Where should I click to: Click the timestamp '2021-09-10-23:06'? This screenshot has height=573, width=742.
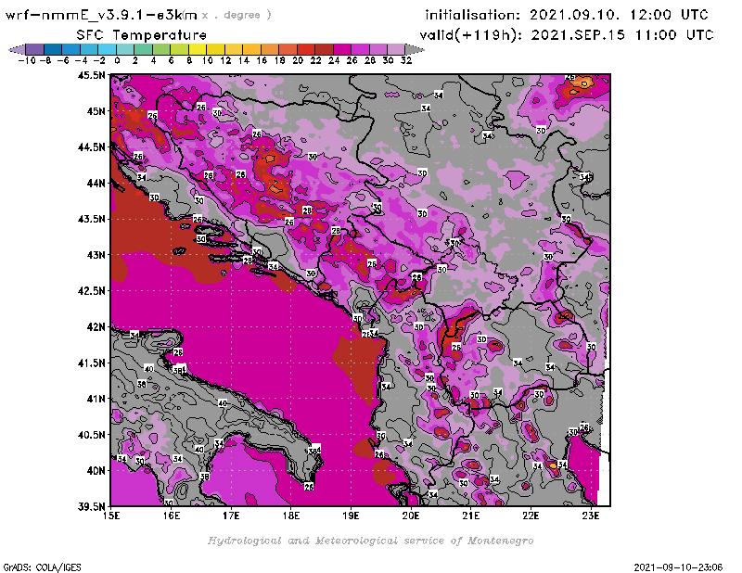678,567
